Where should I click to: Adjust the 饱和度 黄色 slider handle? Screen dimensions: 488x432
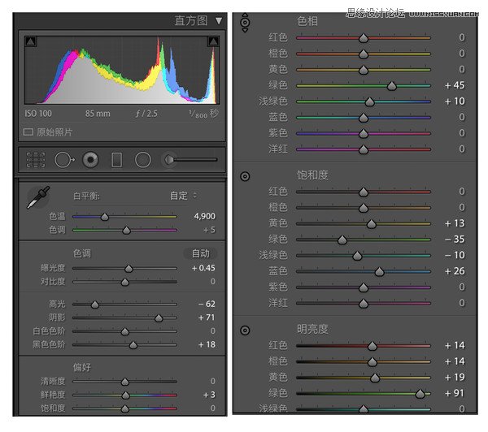click(372, 224)
